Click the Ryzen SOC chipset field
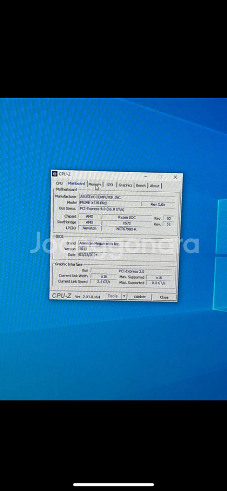227x491 pixels. click(x=127, y=217)
